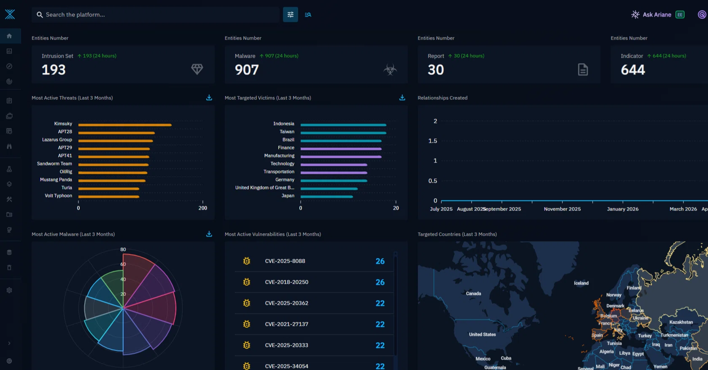708x370 pixels.
Task: Select the Intrusion Set 193 card
Action: 123,64
